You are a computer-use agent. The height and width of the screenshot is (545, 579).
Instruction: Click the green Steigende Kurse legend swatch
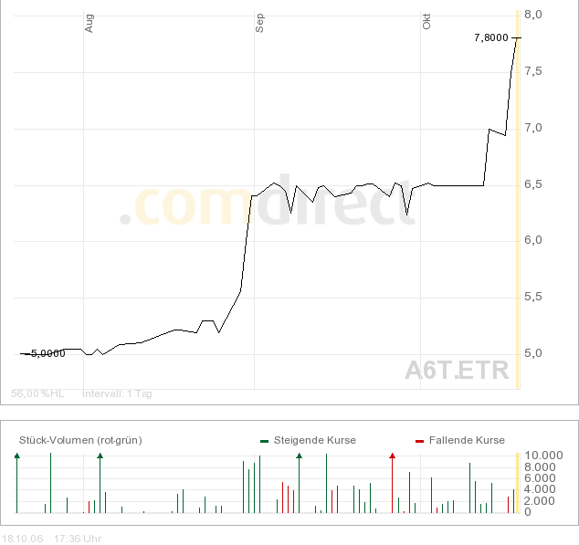click(x=264, y=441)
